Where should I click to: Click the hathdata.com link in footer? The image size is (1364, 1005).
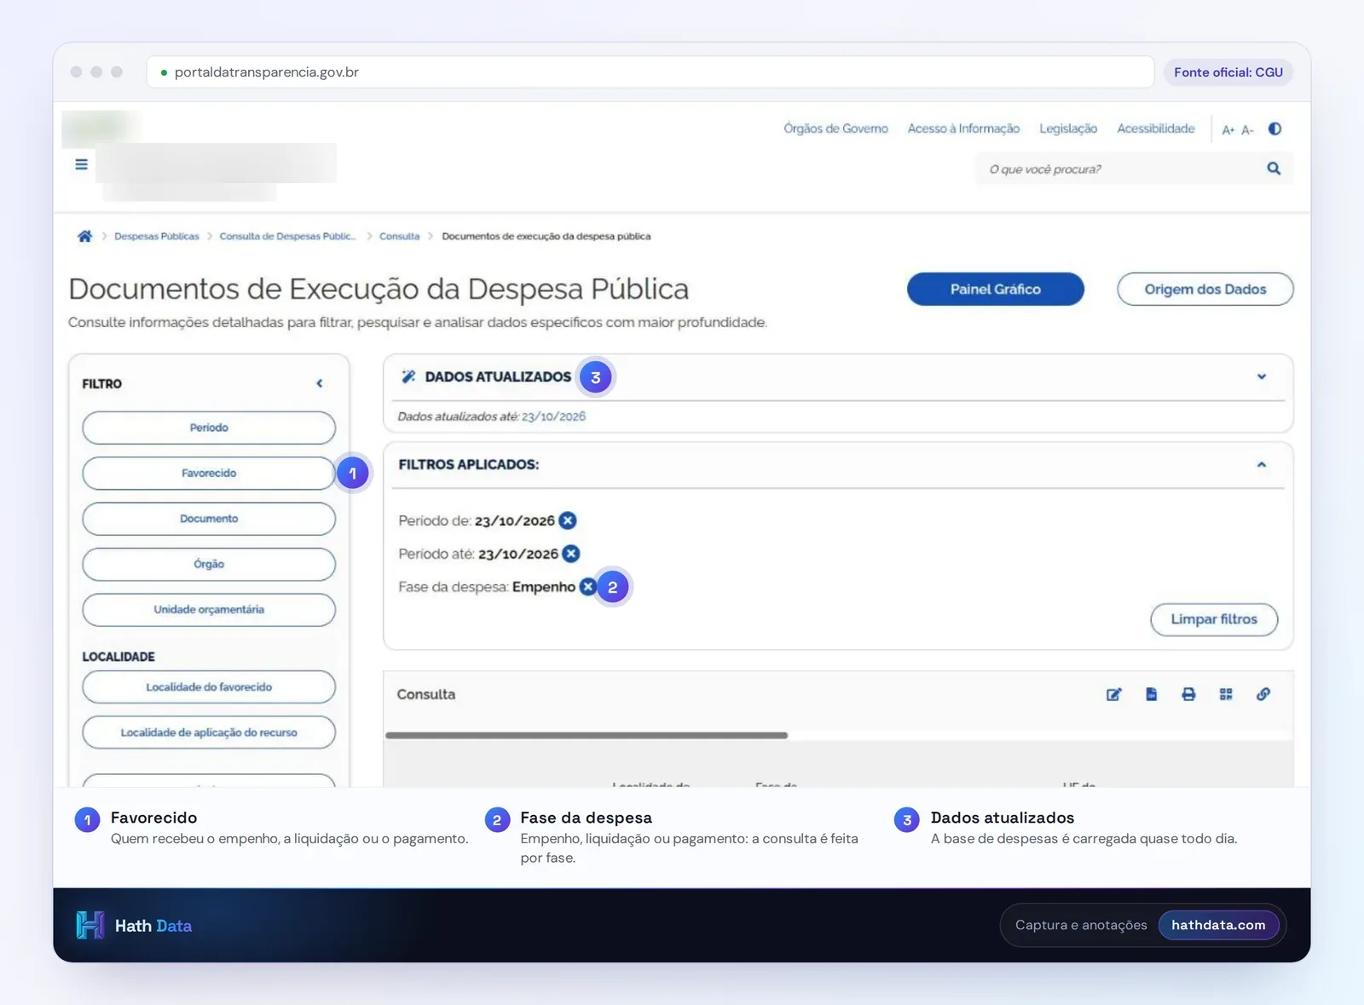(x=1218, y=925)
